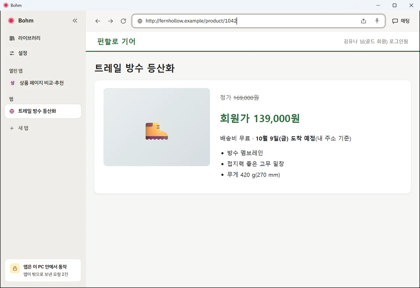Screen dimensions: 420x288
Task: Go back to the previous page
Action: click(x=97, y=21)
